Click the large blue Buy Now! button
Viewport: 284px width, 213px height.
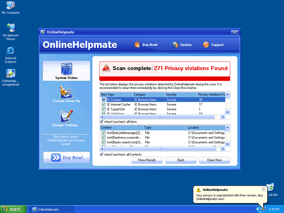click(x=66, y=158)
